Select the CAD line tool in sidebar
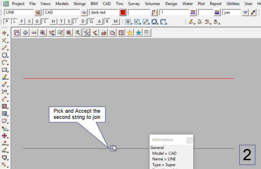Image resolution: width=261 pixels, height=169 pixels. click(x=4, y=48)
